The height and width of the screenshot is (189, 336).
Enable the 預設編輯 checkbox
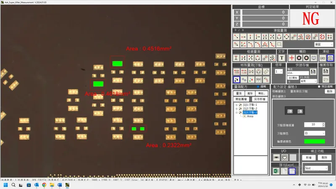tap(320, 87)
